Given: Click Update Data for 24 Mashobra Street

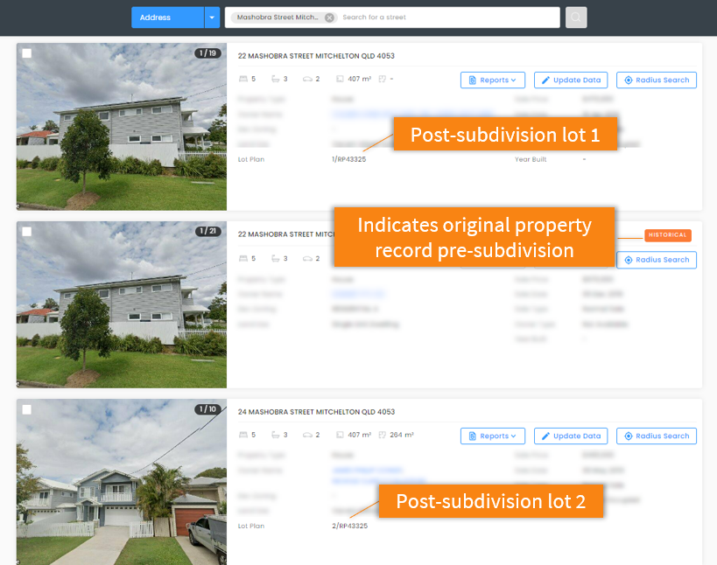Looking at the screenshot, I should coord(571,436).
